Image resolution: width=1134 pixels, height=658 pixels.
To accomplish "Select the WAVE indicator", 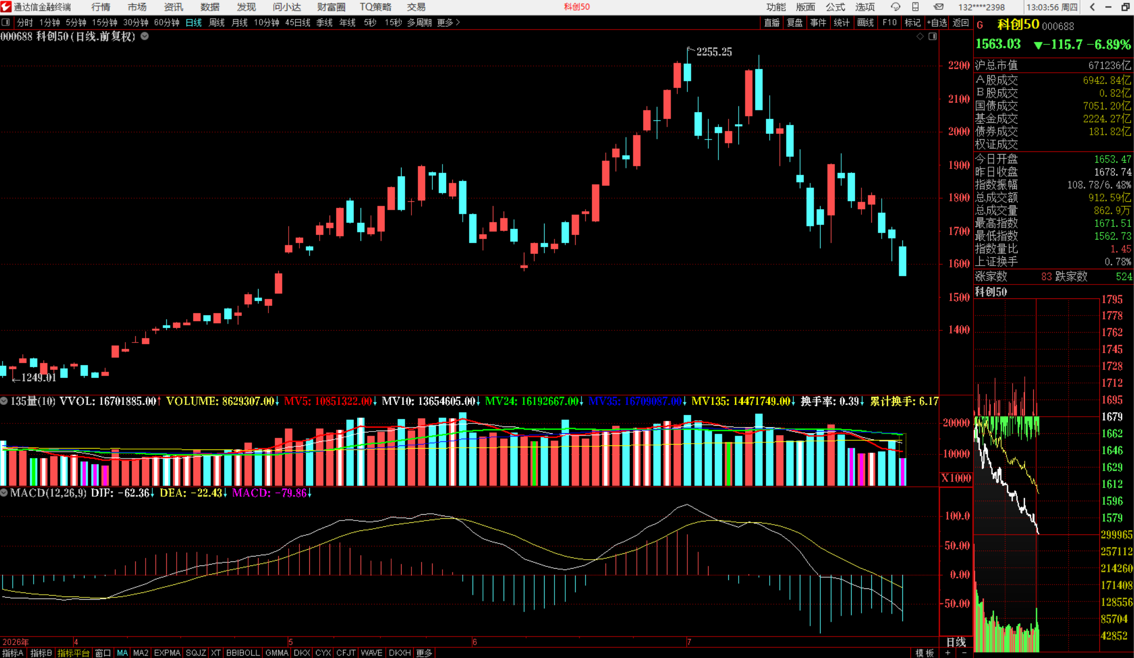I will tap(371, 653).
